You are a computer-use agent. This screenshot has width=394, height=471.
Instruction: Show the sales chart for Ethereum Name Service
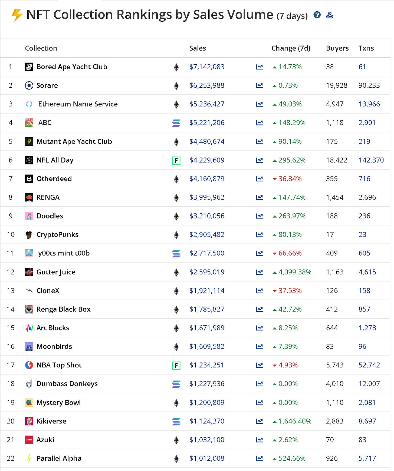tap(260, 104)
